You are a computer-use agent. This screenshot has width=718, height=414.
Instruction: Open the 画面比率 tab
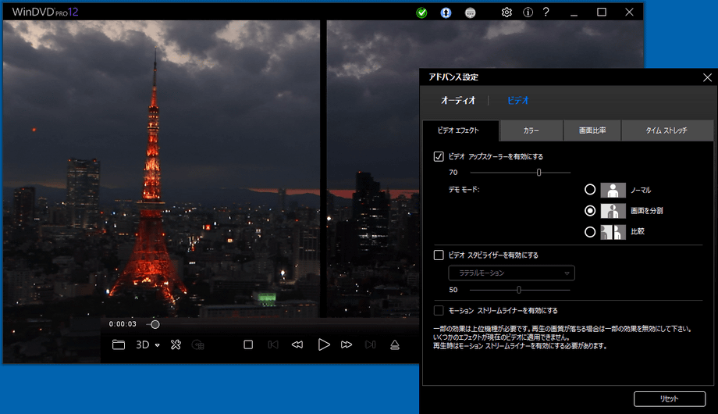tap(592, 131)
